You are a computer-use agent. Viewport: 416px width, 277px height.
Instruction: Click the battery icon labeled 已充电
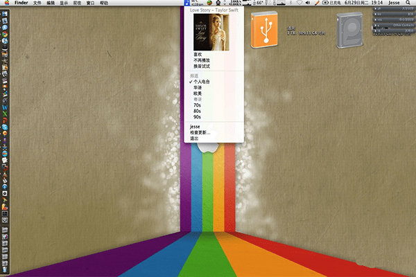[331, 3]
